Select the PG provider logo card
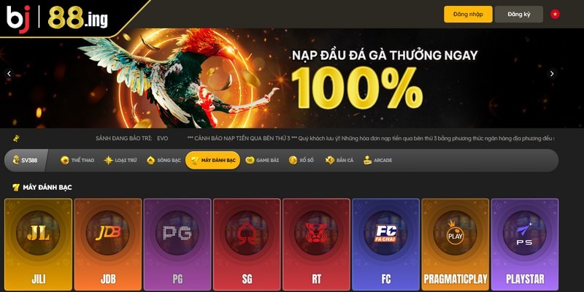The image size is (584, 292). coord(177,245)
